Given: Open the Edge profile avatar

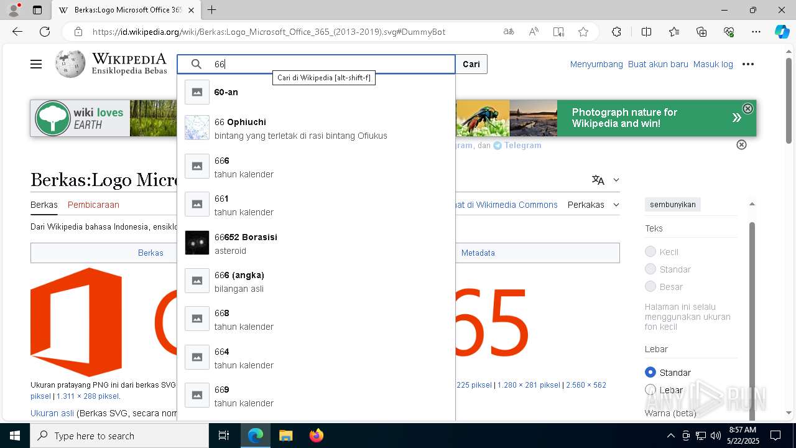Looking at the screenshot, I should click(14, 10).
